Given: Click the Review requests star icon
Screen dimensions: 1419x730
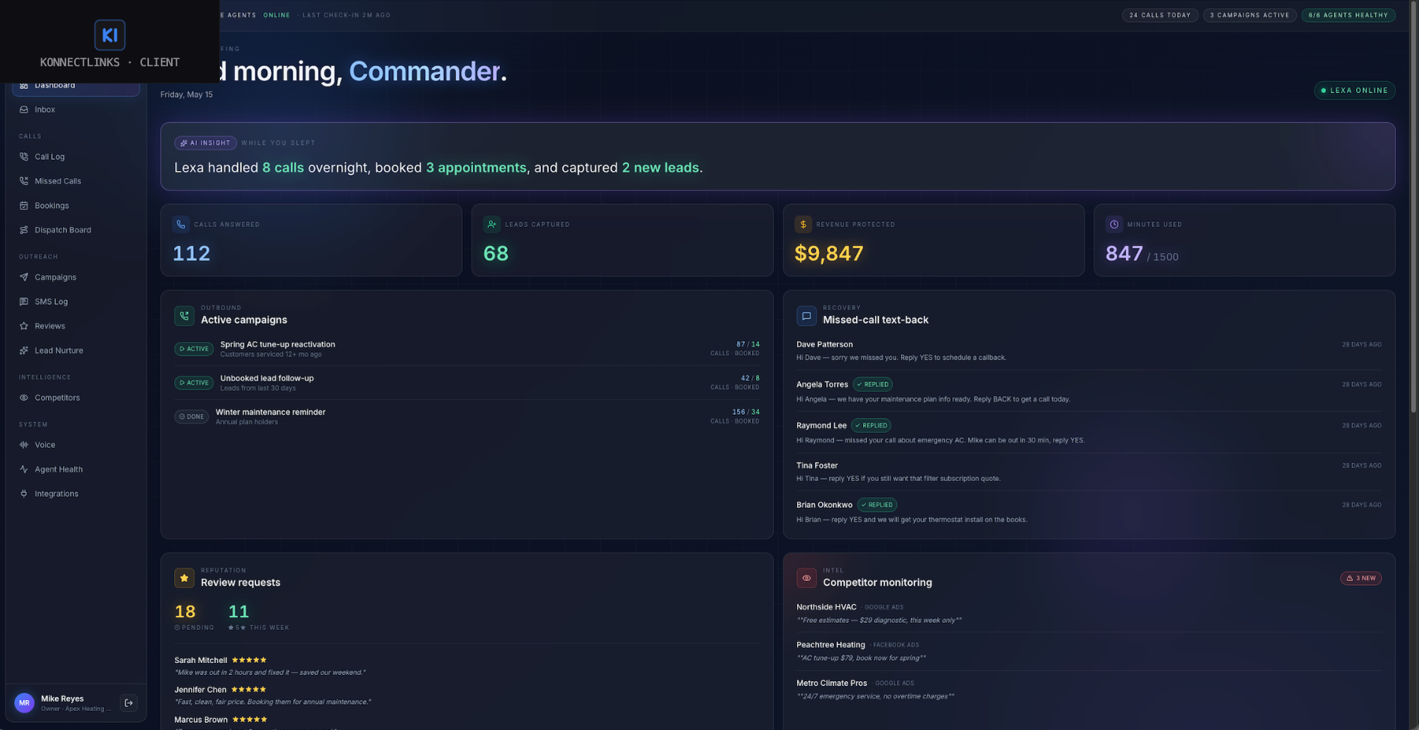Looking at the screenshot, I should point(184,578).
